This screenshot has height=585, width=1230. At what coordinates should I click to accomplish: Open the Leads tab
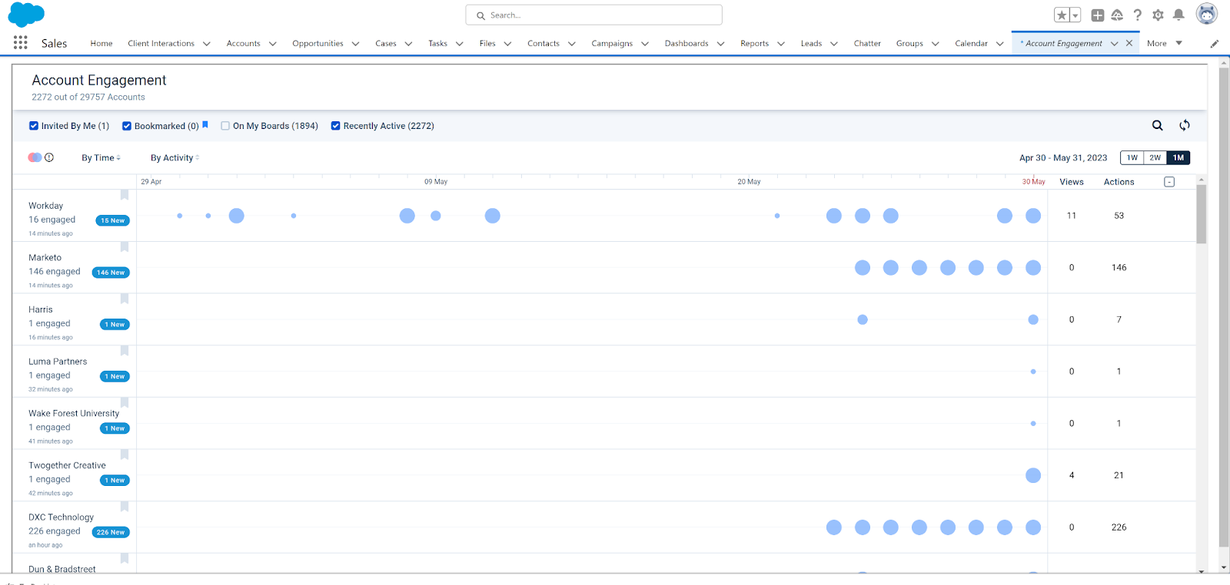coord(811,44)
